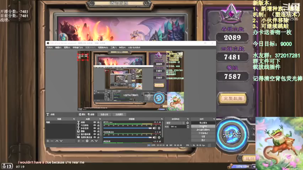Pop out the 混音器 mixer dock icon

[162, 119]
